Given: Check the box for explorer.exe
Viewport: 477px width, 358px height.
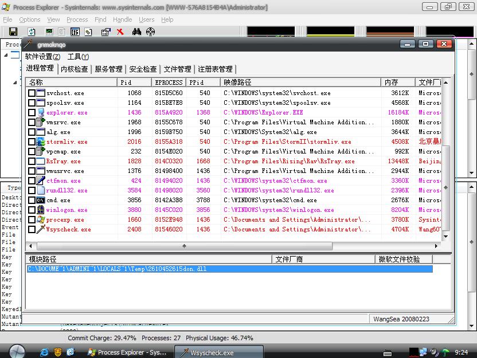Looking at the screenshot, I should tap(32, 112).
